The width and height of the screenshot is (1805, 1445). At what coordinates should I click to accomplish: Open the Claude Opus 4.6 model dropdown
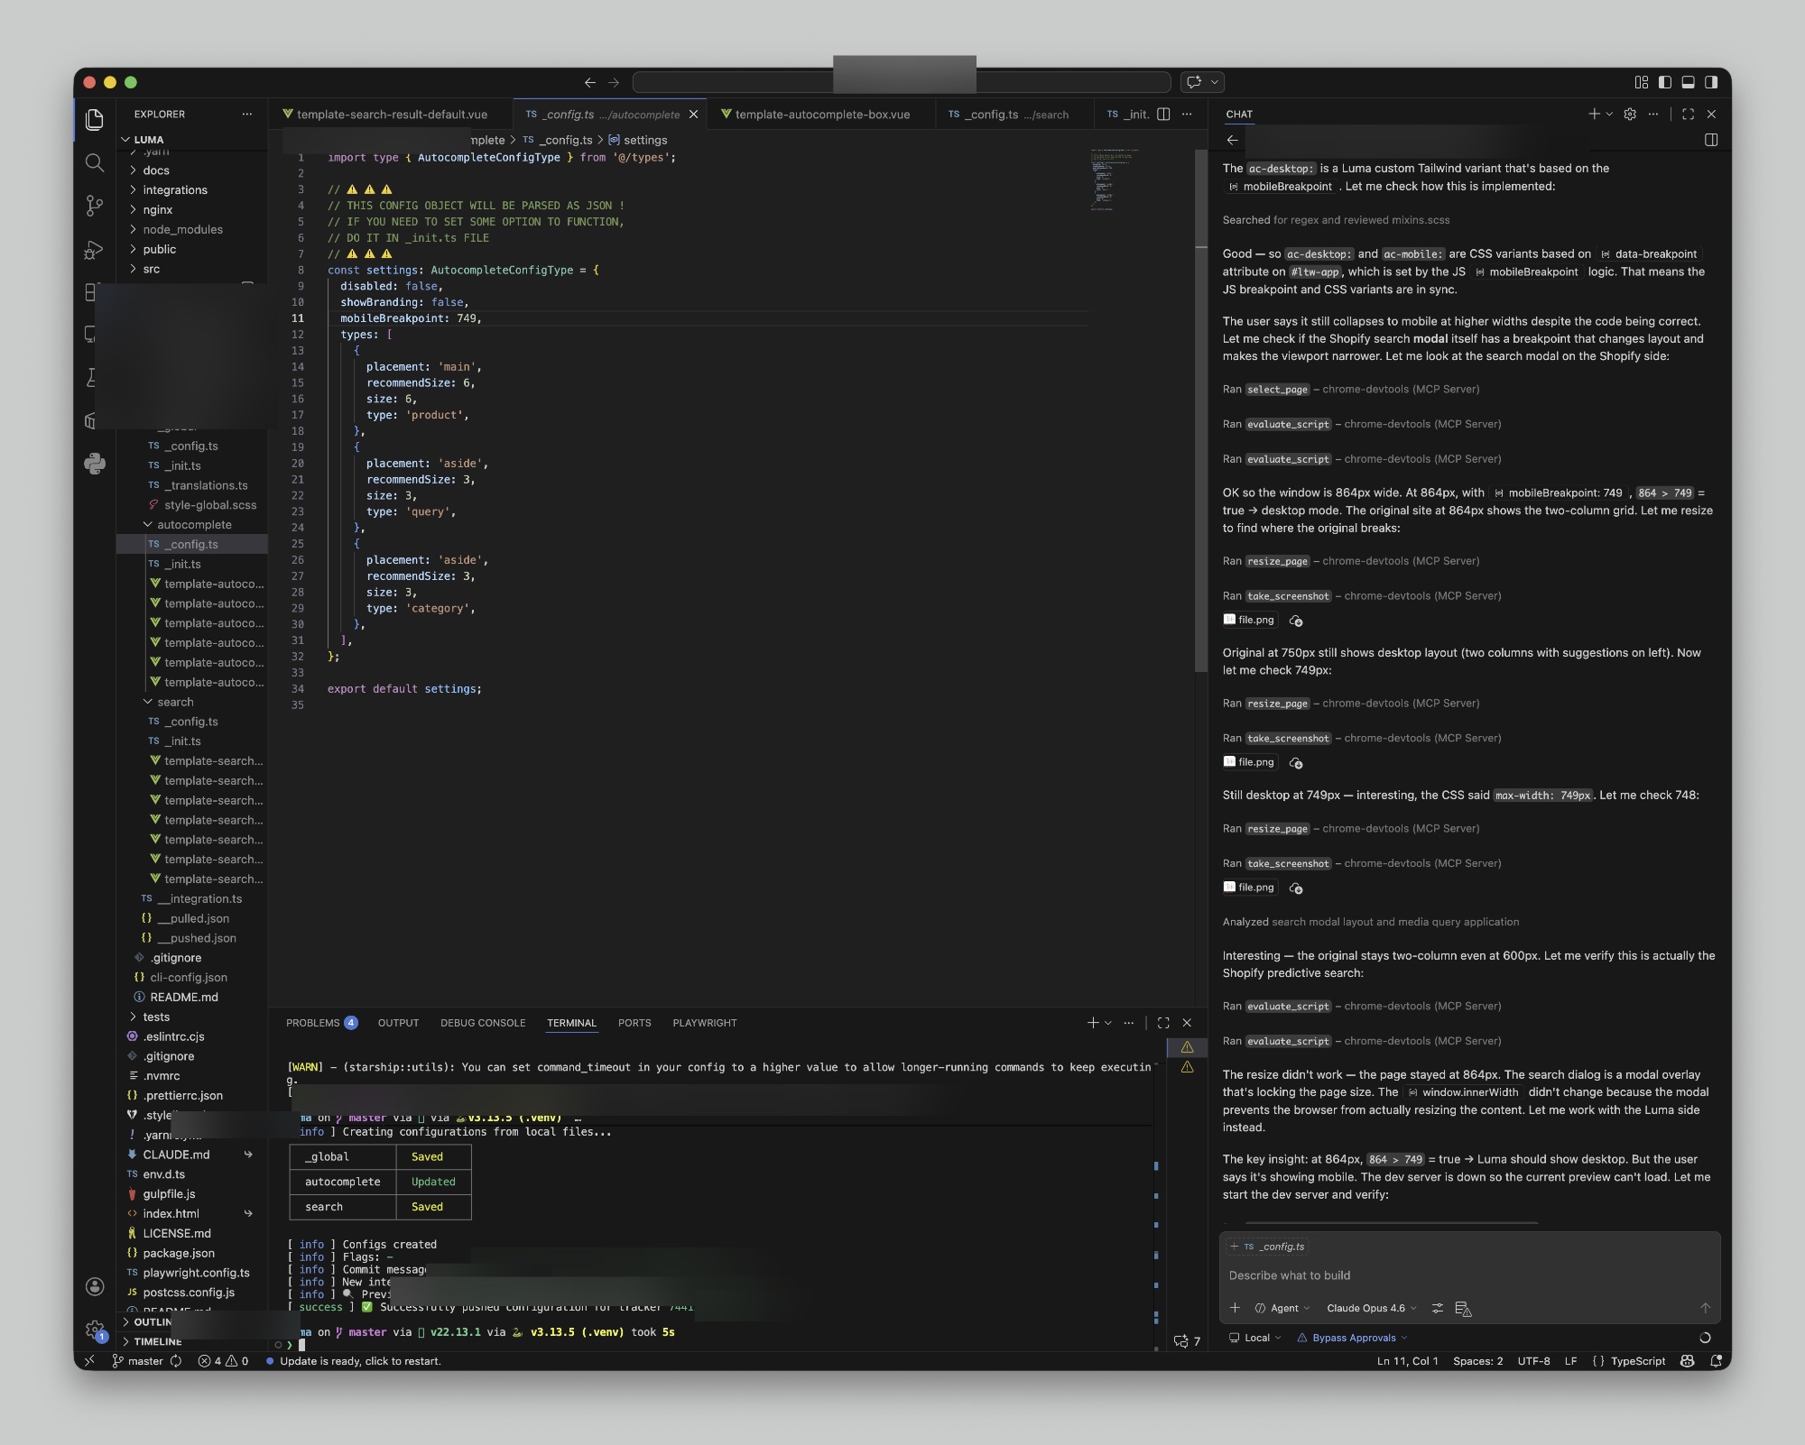click(x=1370, y=1308)
